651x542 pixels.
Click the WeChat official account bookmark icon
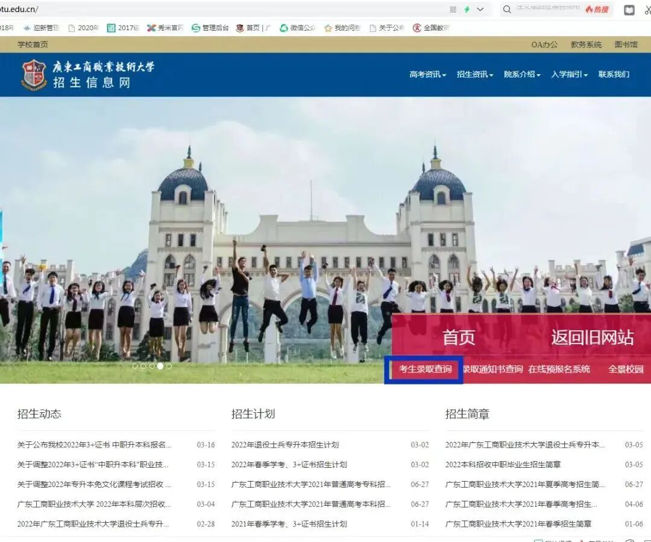283,28
